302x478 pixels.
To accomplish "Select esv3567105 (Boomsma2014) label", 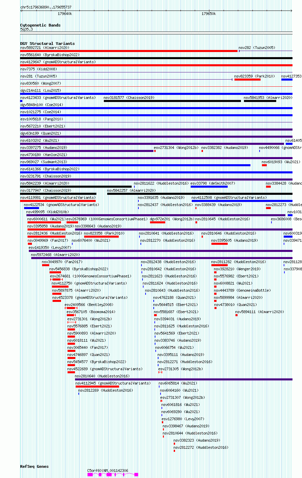I will 91,312.
